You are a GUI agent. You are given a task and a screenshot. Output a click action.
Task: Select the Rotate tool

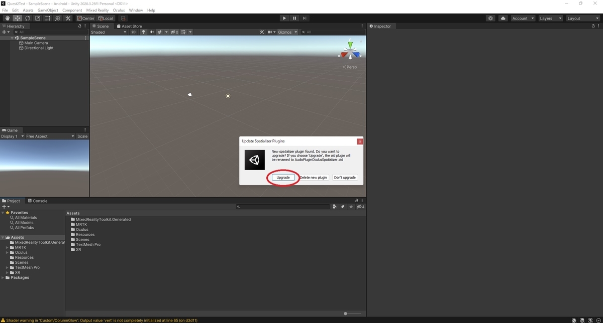(28, 19)
